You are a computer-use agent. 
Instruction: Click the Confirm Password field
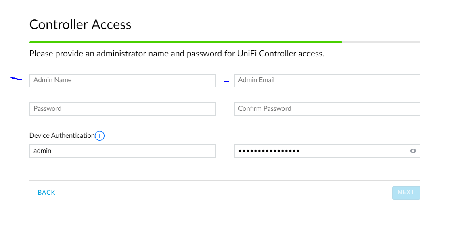pyautogui.click(x=327, y=109)
